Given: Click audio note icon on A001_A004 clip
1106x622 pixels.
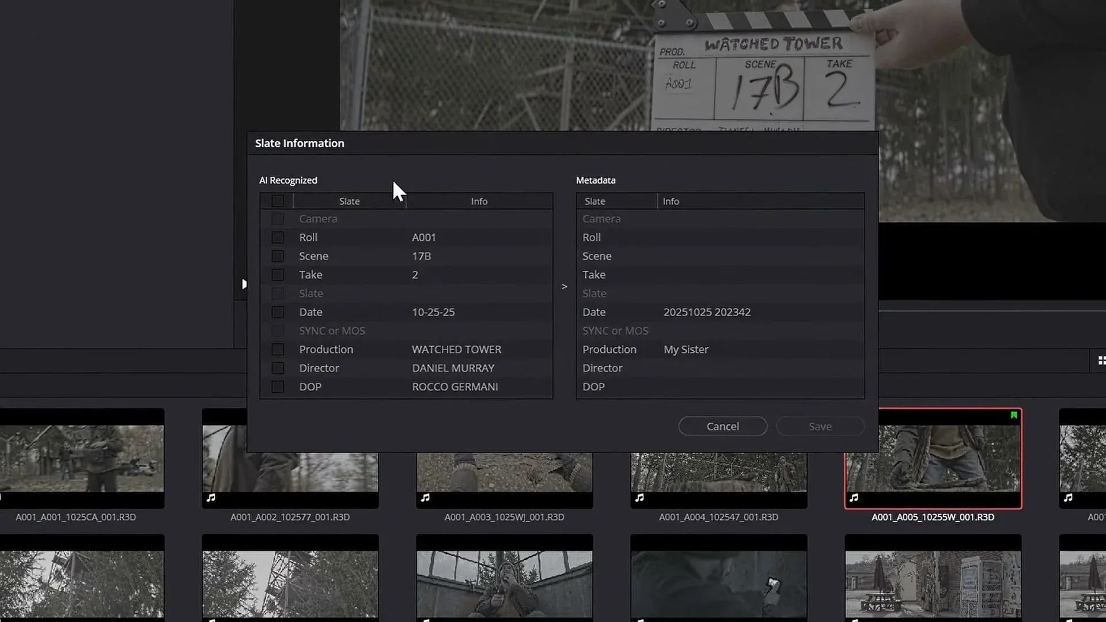Looking at the screenshot, I should tap(639, 498).
